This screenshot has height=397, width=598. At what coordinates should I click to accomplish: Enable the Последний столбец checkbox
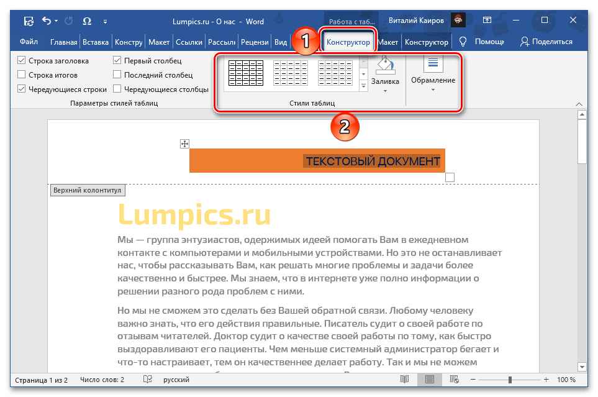point(117,75)
